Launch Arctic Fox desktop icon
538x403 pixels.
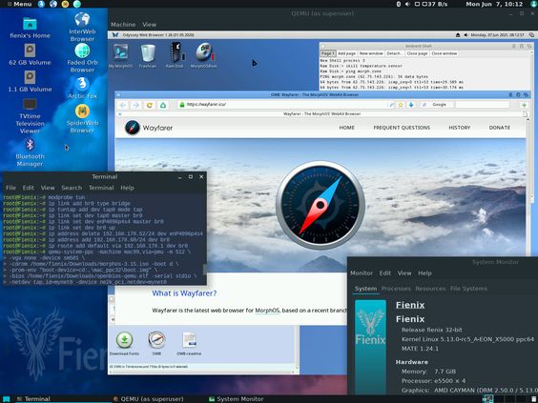82,83
